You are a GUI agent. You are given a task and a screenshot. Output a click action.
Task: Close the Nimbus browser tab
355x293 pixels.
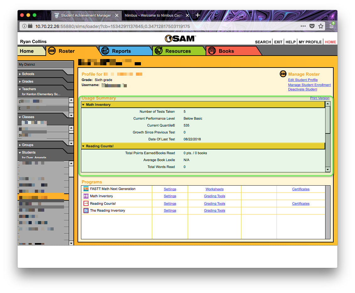coord(187,15)
